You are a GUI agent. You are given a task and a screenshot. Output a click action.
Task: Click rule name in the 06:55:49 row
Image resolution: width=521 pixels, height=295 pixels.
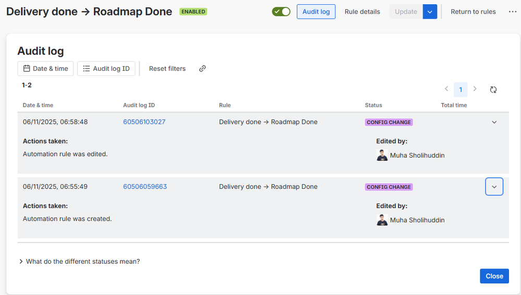click(x=268, y=187)
